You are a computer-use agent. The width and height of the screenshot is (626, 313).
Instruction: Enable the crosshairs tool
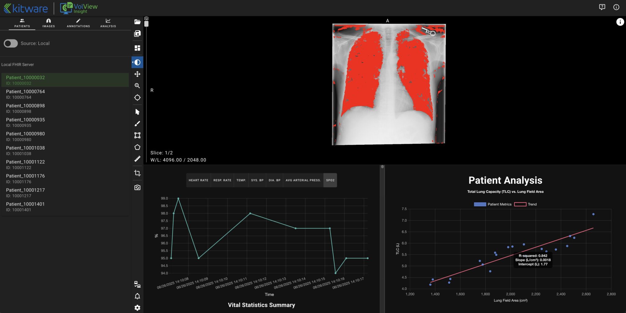[137, 98]
